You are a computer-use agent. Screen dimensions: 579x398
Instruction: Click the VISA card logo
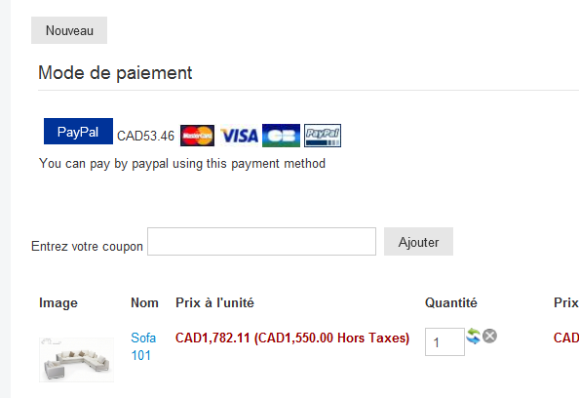click(239, 136)
